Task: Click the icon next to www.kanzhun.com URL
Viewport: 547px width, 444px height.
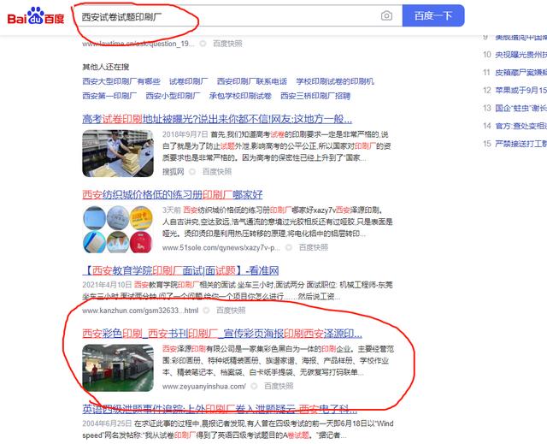Action: pyautogui.click(x=206, y=311)
